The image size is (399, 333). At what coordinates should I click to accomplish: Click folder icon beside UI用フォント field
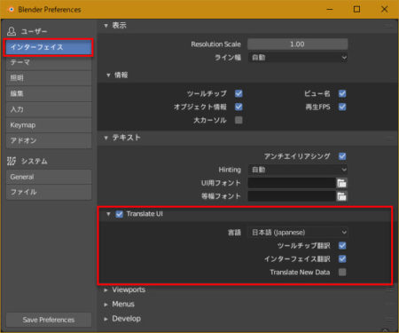pos(341,183)
